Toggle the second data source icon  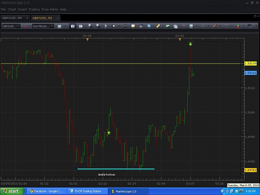[x=81, y=26]
